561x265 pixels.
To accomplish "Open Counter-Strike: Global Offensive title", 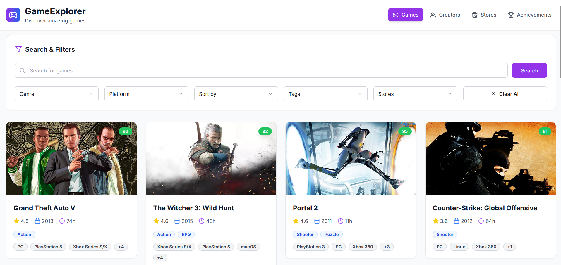I will (x=485, y=208).
